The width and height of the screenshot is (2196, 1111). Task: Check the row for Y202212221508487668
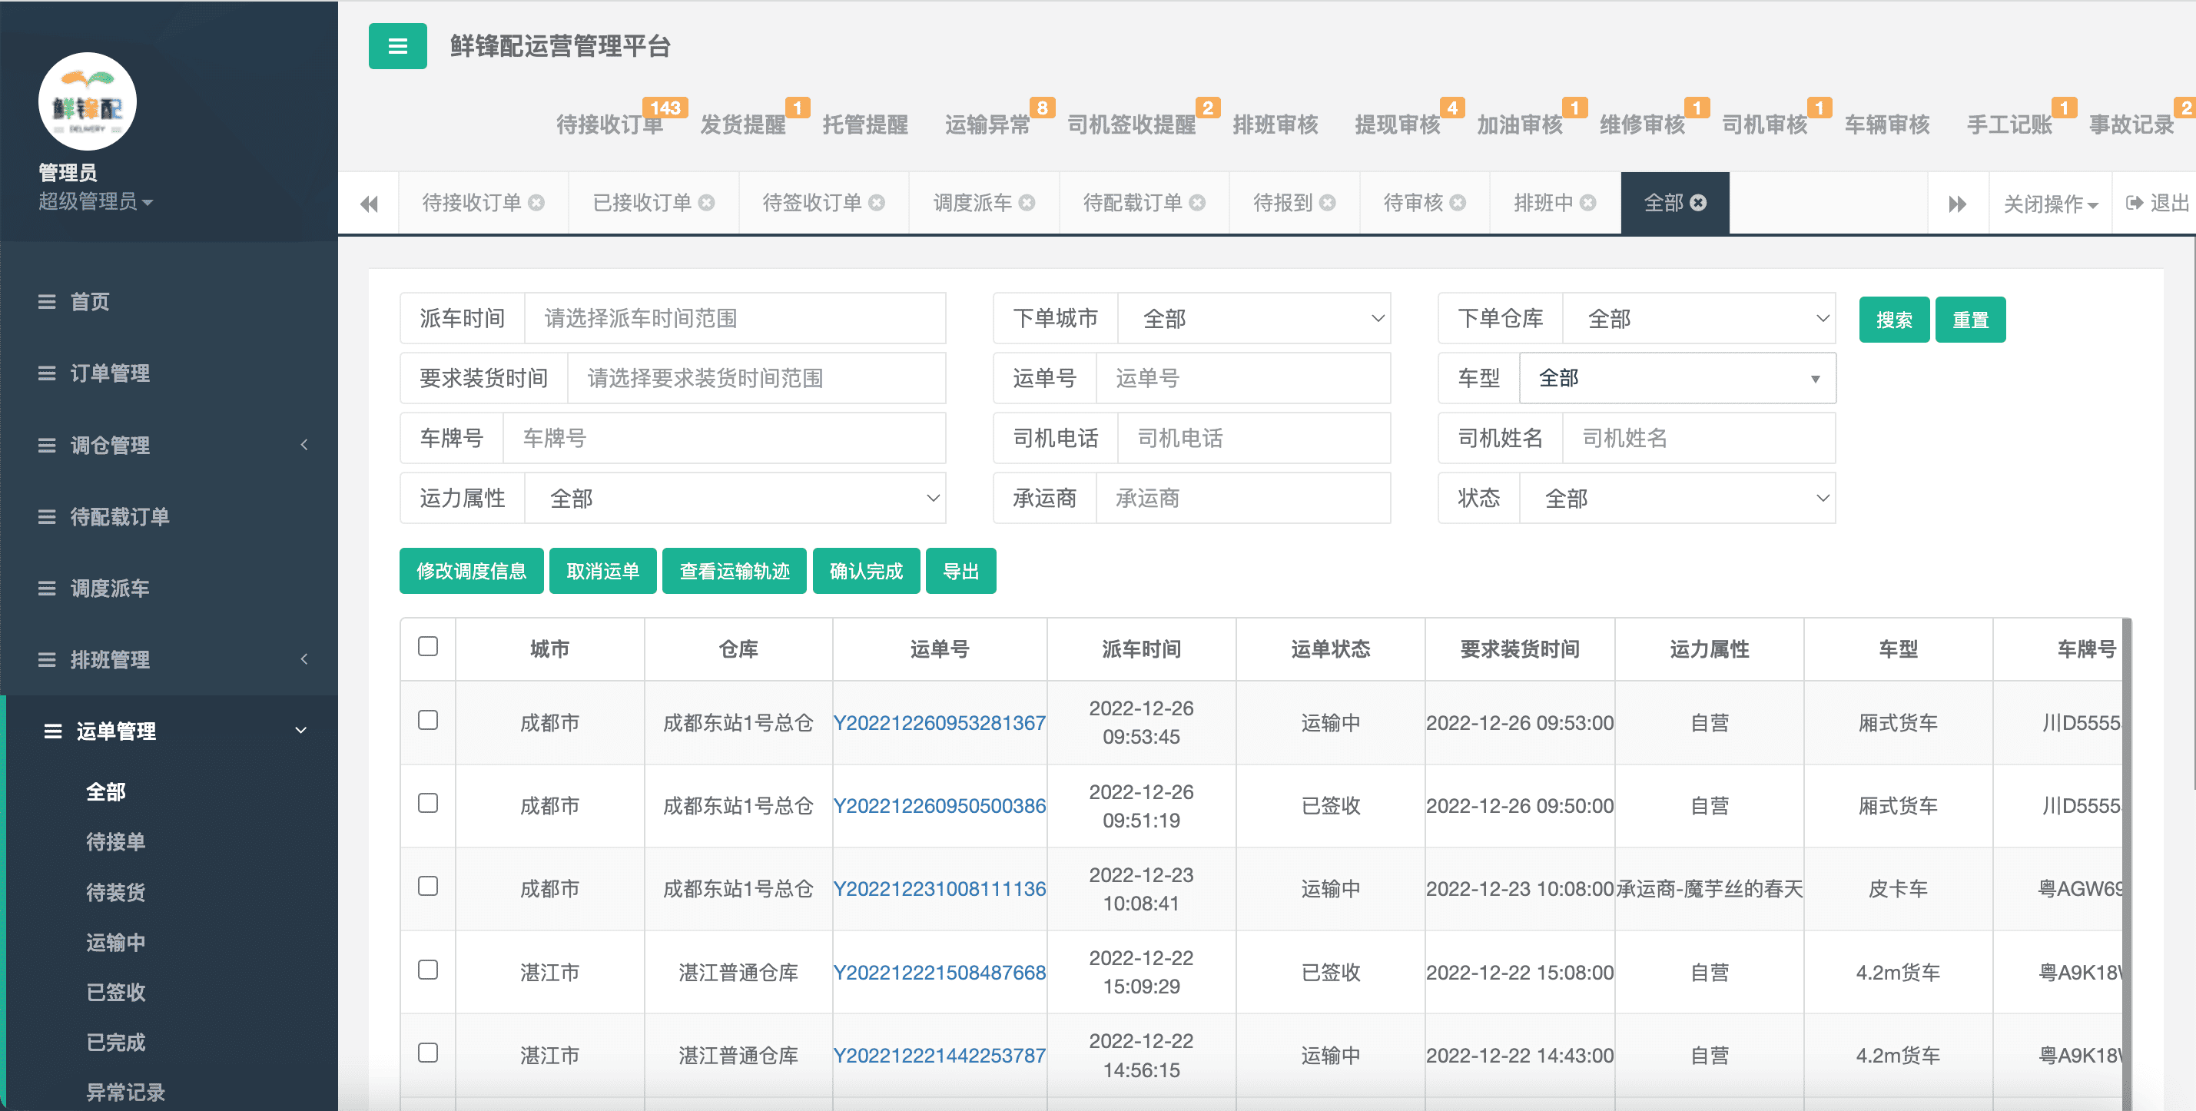click(x=428, y=970)
